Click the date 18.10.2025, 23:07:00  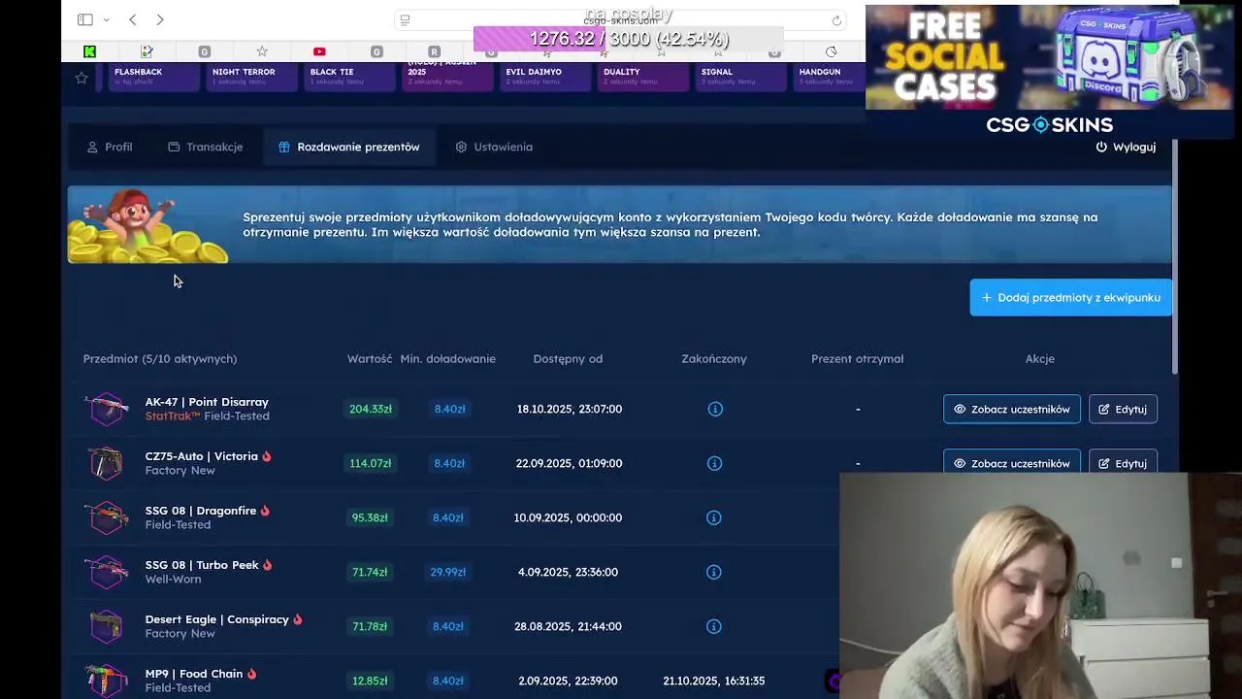[x=570, y=409]
